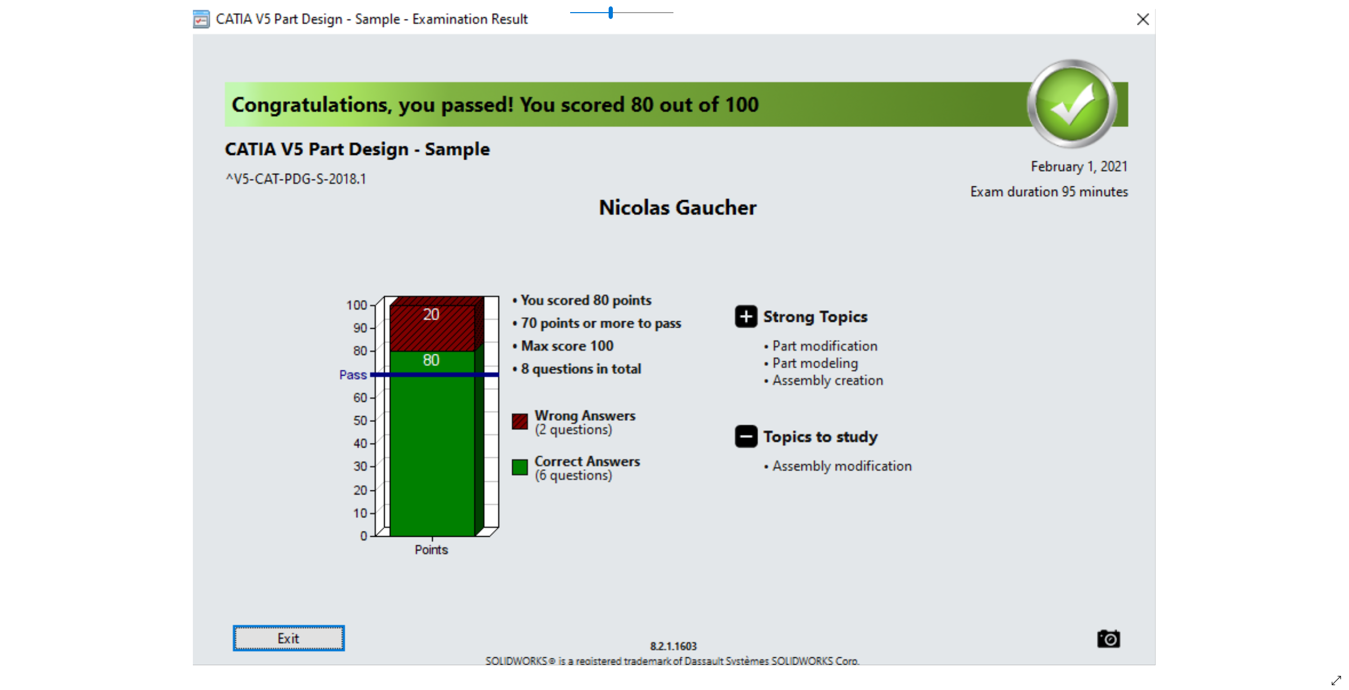Viewport: 1349px width, 690px height.
Task: Click the camera screenshot icon
Action: tap(1108, 638)
